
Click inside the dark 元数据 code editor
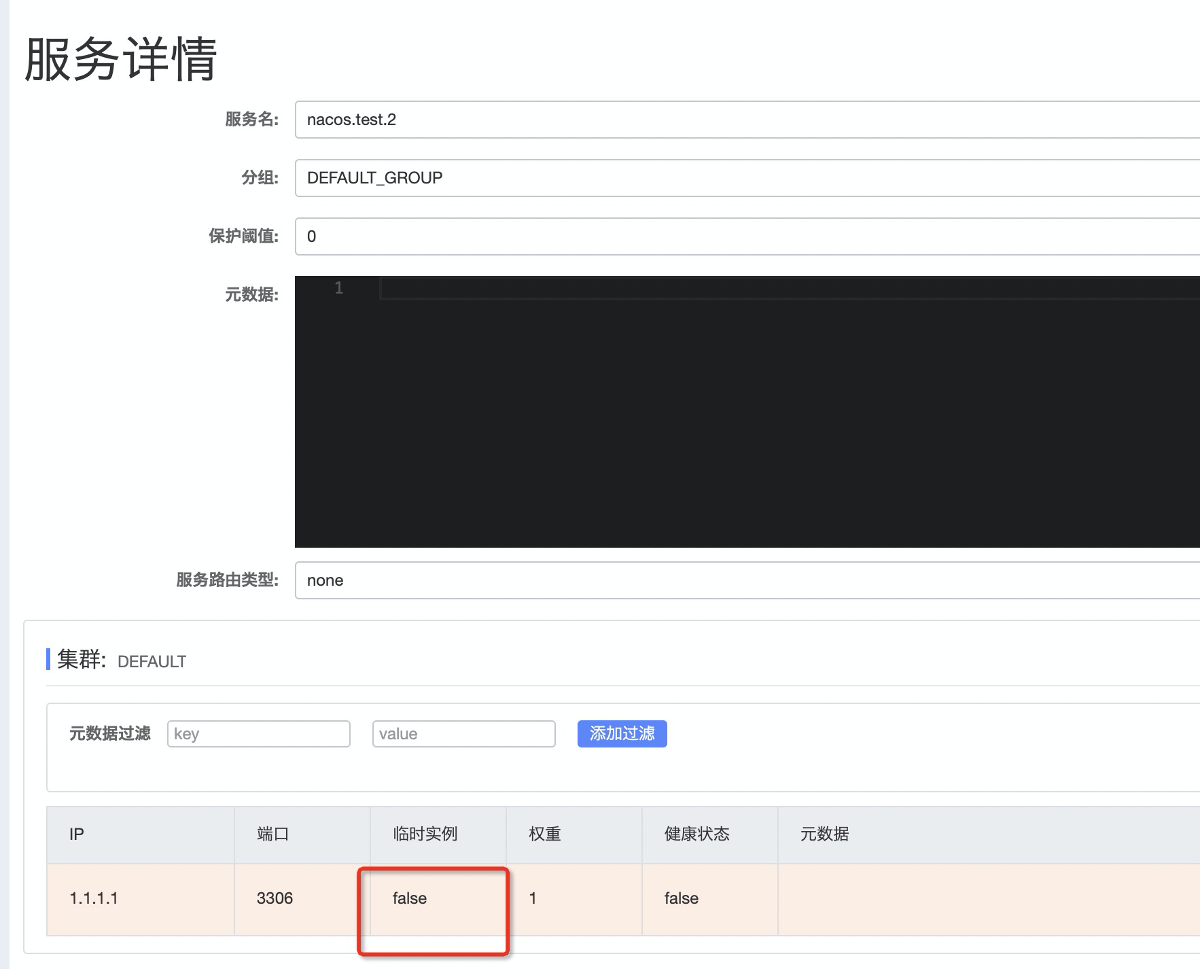680,408
